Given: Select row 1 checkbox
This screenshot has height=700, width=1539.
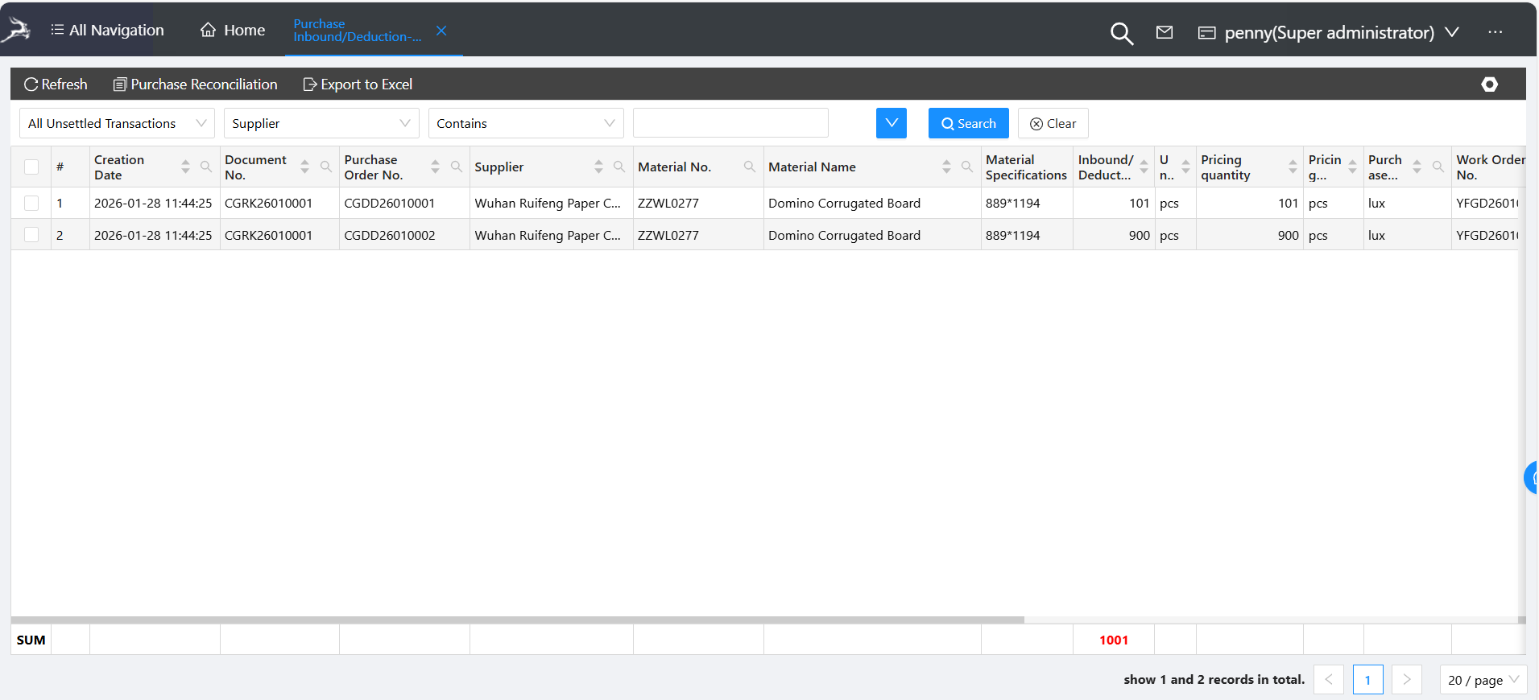Looking at the screenshot, I should pyautogui.click(x=31, y=203).
